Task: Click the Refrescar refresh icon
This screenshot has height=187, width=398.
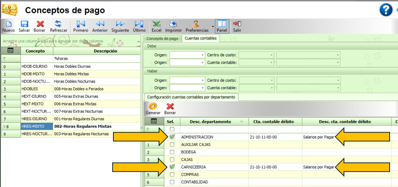Action: coord(59,24)
